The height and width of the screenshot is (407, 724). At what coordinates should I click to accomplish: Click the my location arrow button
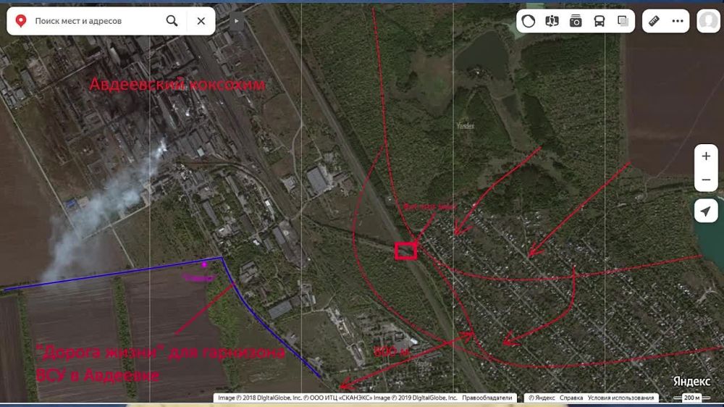coord(705,211)
